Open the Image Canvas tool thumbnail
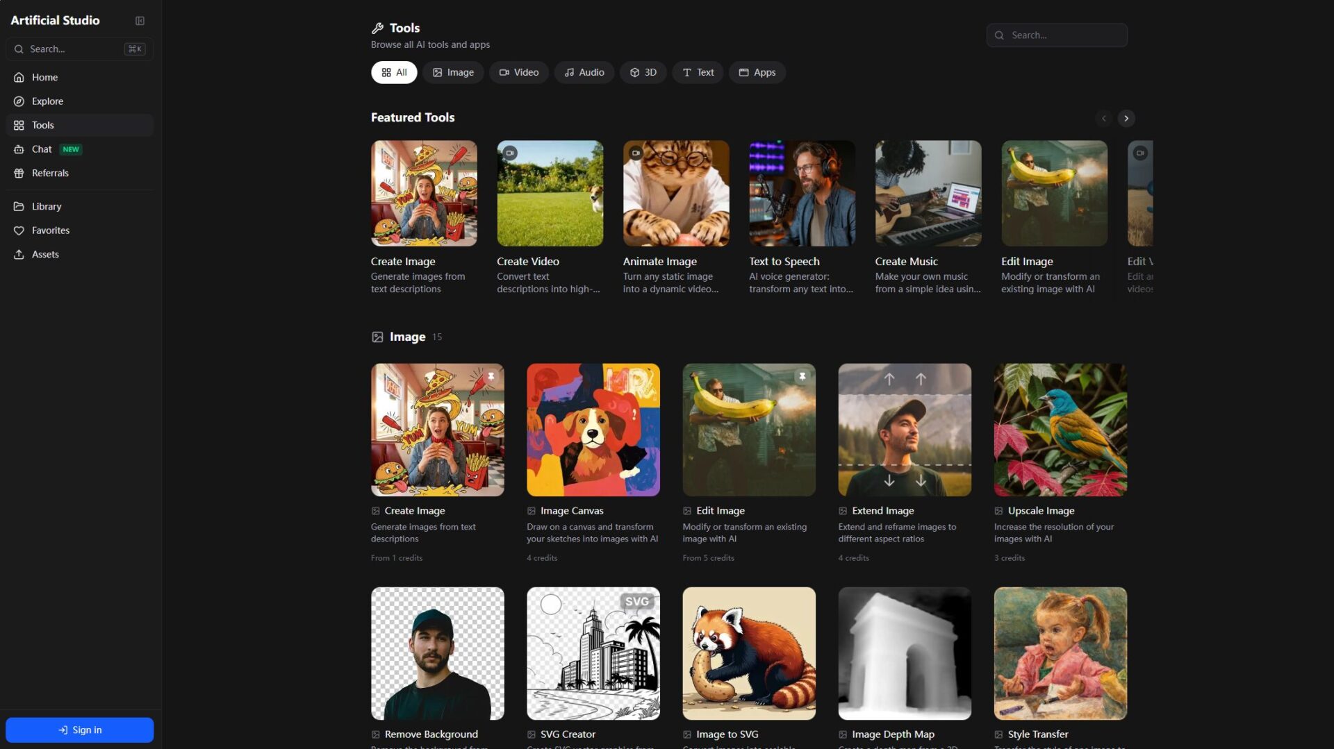Image resolution: width=1334 pixels, height=749 pixels. pyautogui.click(x=593, y=430)
